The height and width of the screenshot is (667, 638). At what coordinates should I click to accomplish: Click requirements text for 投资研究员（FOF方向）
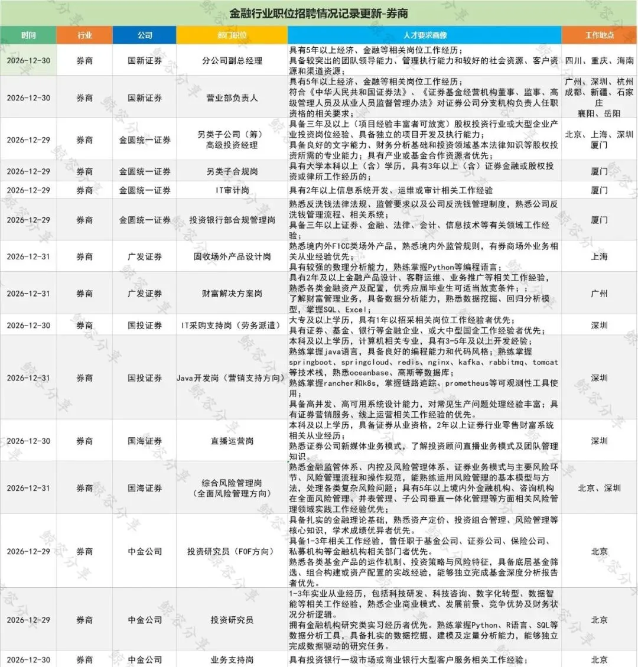tap(424, 551)
